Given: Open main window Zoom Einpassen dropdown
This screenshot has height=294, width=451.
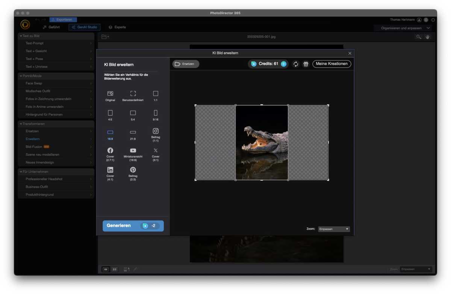Looking at the screenshot, I should tap(416, 269).
